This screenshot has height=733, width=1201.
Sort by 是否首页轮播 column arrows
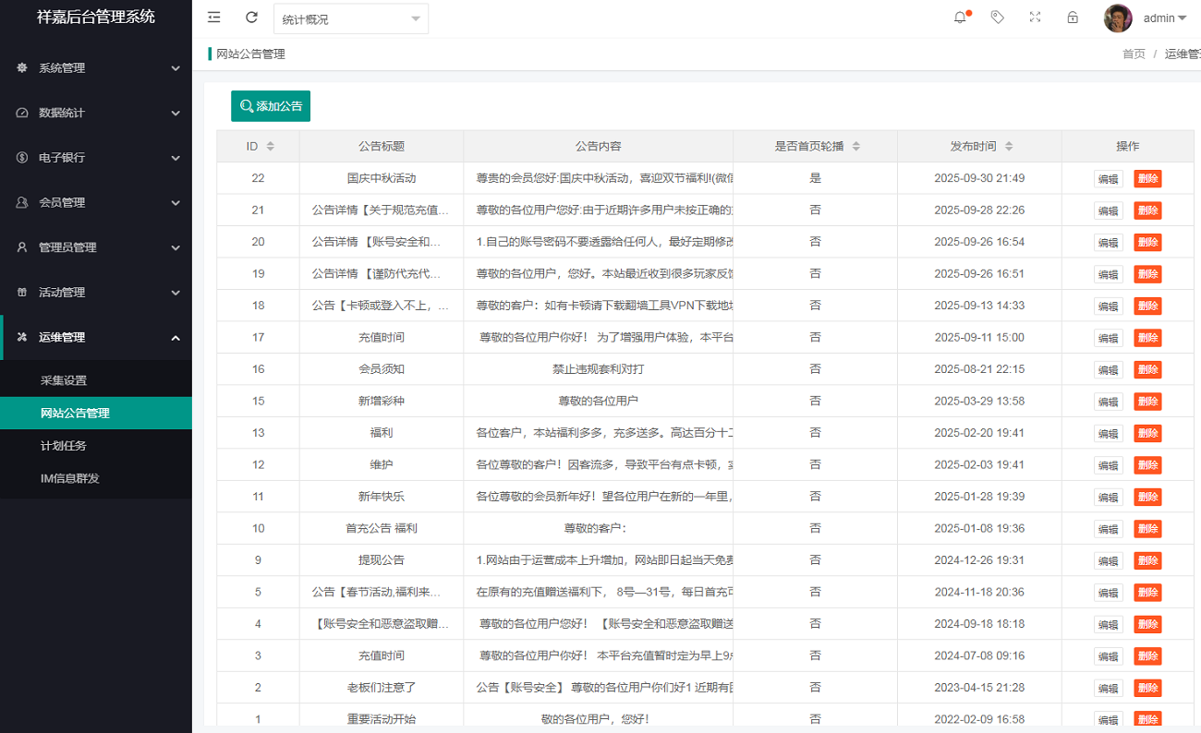(855, 147)
